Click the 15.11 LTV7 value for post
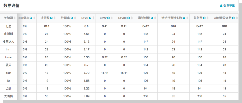This screenshot has width=242, height=103. 105,73
